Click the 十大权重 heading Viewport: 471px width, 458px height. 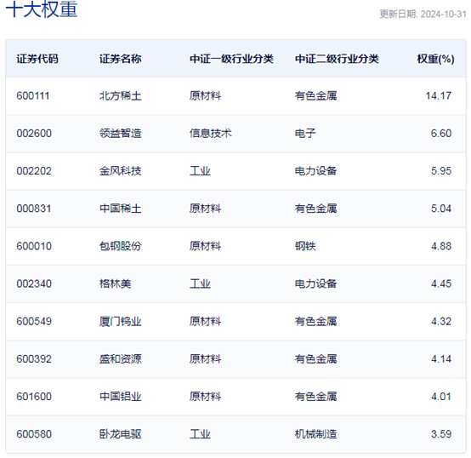[x=42, y=9]
